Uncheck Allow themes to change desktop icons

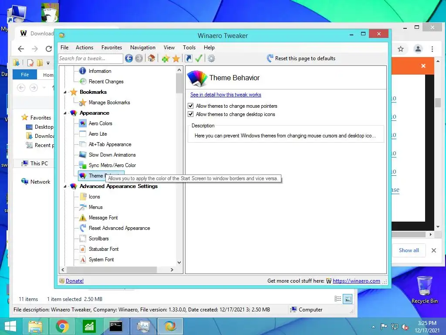click(x=191, y=114)
